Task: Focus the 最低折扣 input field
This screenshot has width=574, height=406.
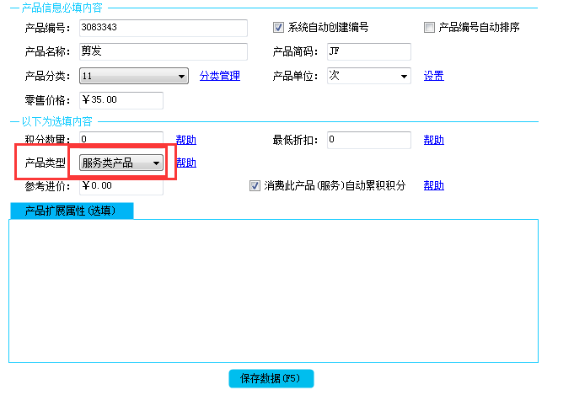Action: [367, 140]
